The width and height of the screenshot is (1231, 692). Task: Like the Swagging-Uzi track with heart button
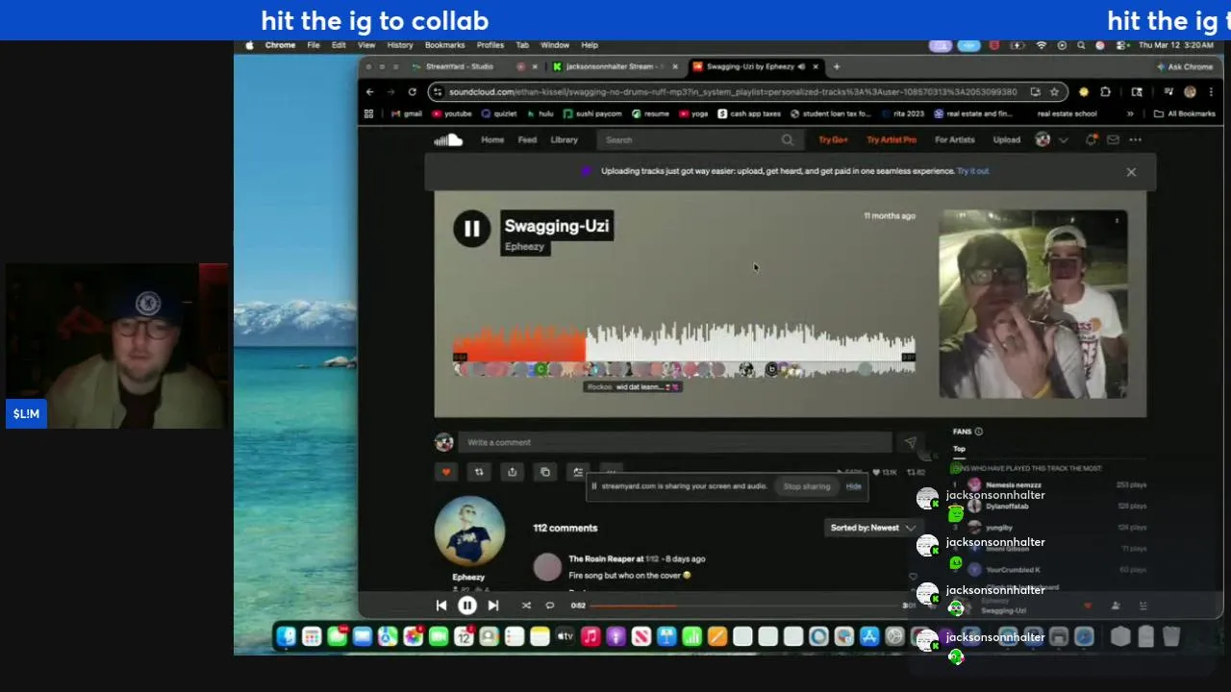click(446, 472)
